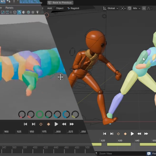Screen dimensions: 156x156
Task: Click the Back to Previous button
Action: coord(60,3)
